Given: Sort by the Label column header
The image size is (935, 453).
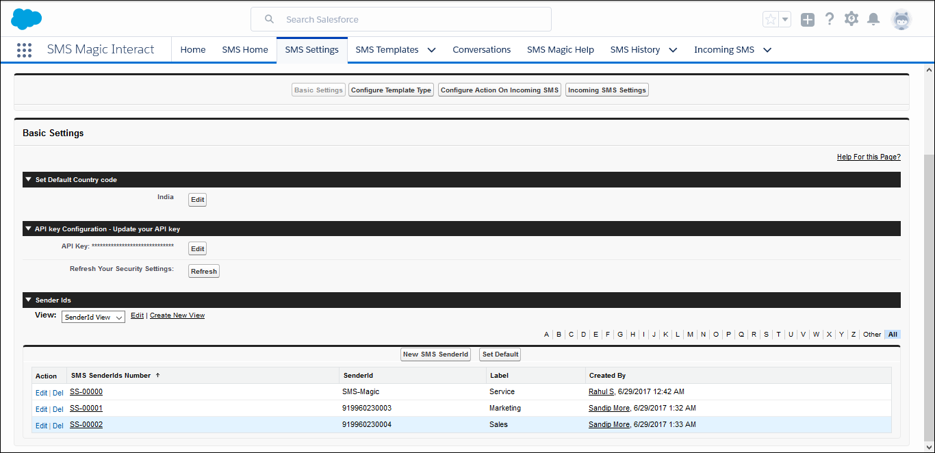Looking at the screenshot, I should 499,376.
